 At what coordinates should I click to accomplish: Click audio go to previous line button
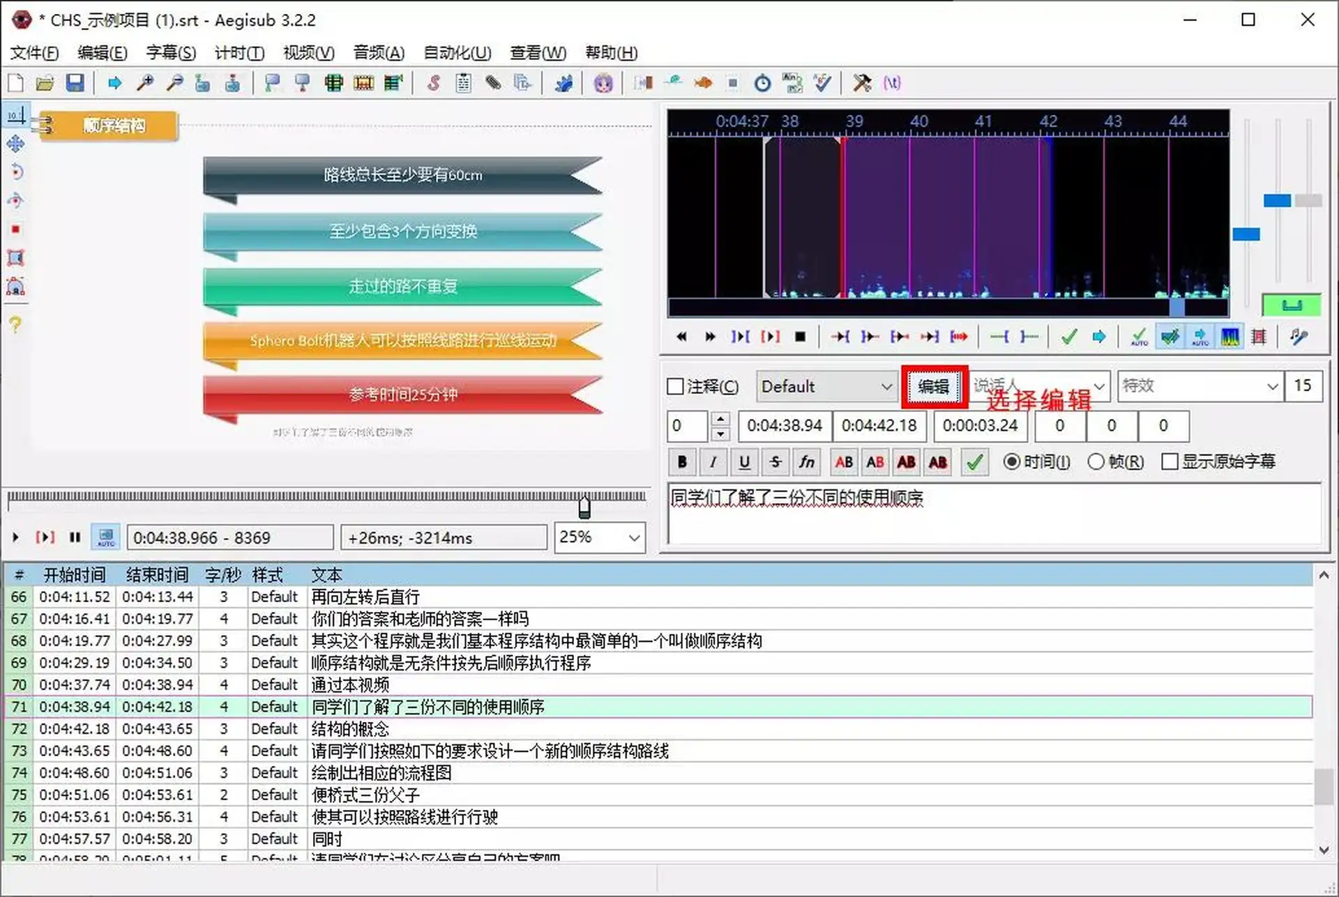click(681, 337)
